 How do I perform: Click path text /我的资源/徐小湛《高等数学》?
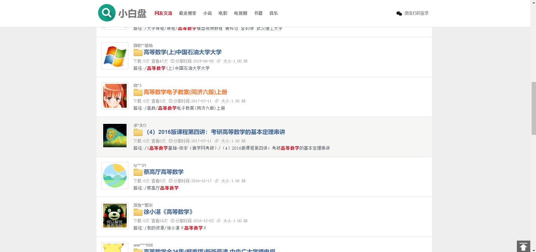[175, 228]
